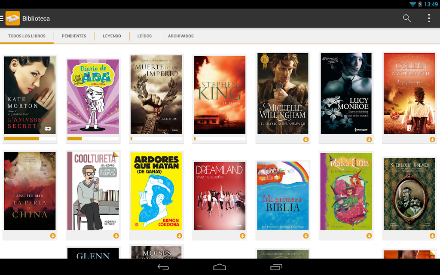Open La Perla de China cover

click(x=30, y=191)
